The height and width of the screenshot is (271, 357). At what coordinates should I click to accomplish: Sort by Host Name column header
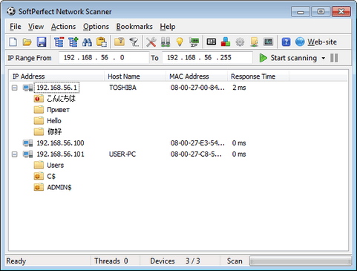135,76
